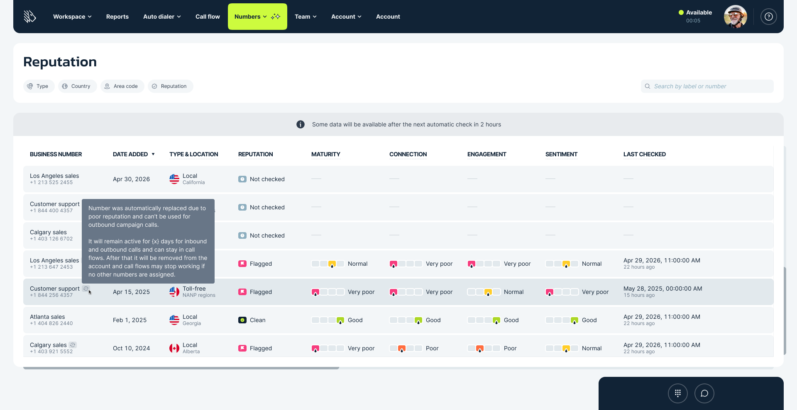Click the replaced-number icon beside Calgary sales +1 403 921 5552
Image resolution: width=797 pixels, height=410 pixels.
pyautogui.click(x=73, y=345)
